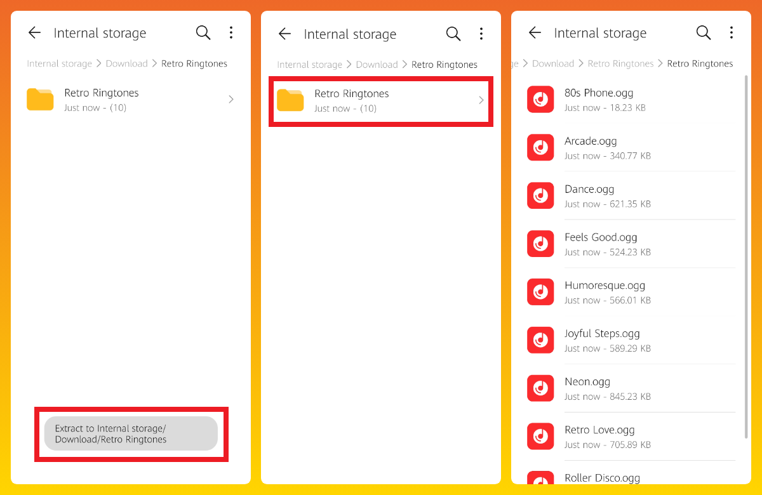
Task: Click the yellow folder icon in the left panel
Action: pyautogui.click(x=40, y=100)
